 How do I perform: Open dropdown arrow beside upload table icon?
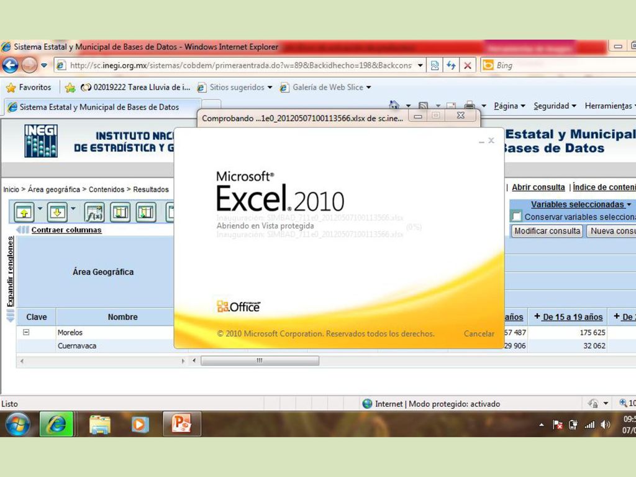coord(40,209)
